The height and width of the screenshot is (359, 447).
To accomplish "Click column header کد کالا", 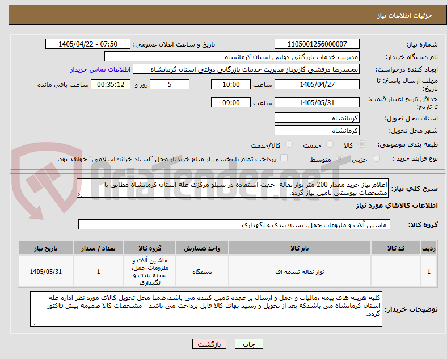I will (x=396, y=248).
